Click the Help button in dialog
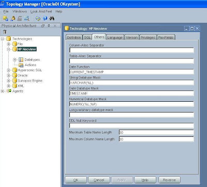The height and width of the screenshot is (187, 207). tap(145, 180)
